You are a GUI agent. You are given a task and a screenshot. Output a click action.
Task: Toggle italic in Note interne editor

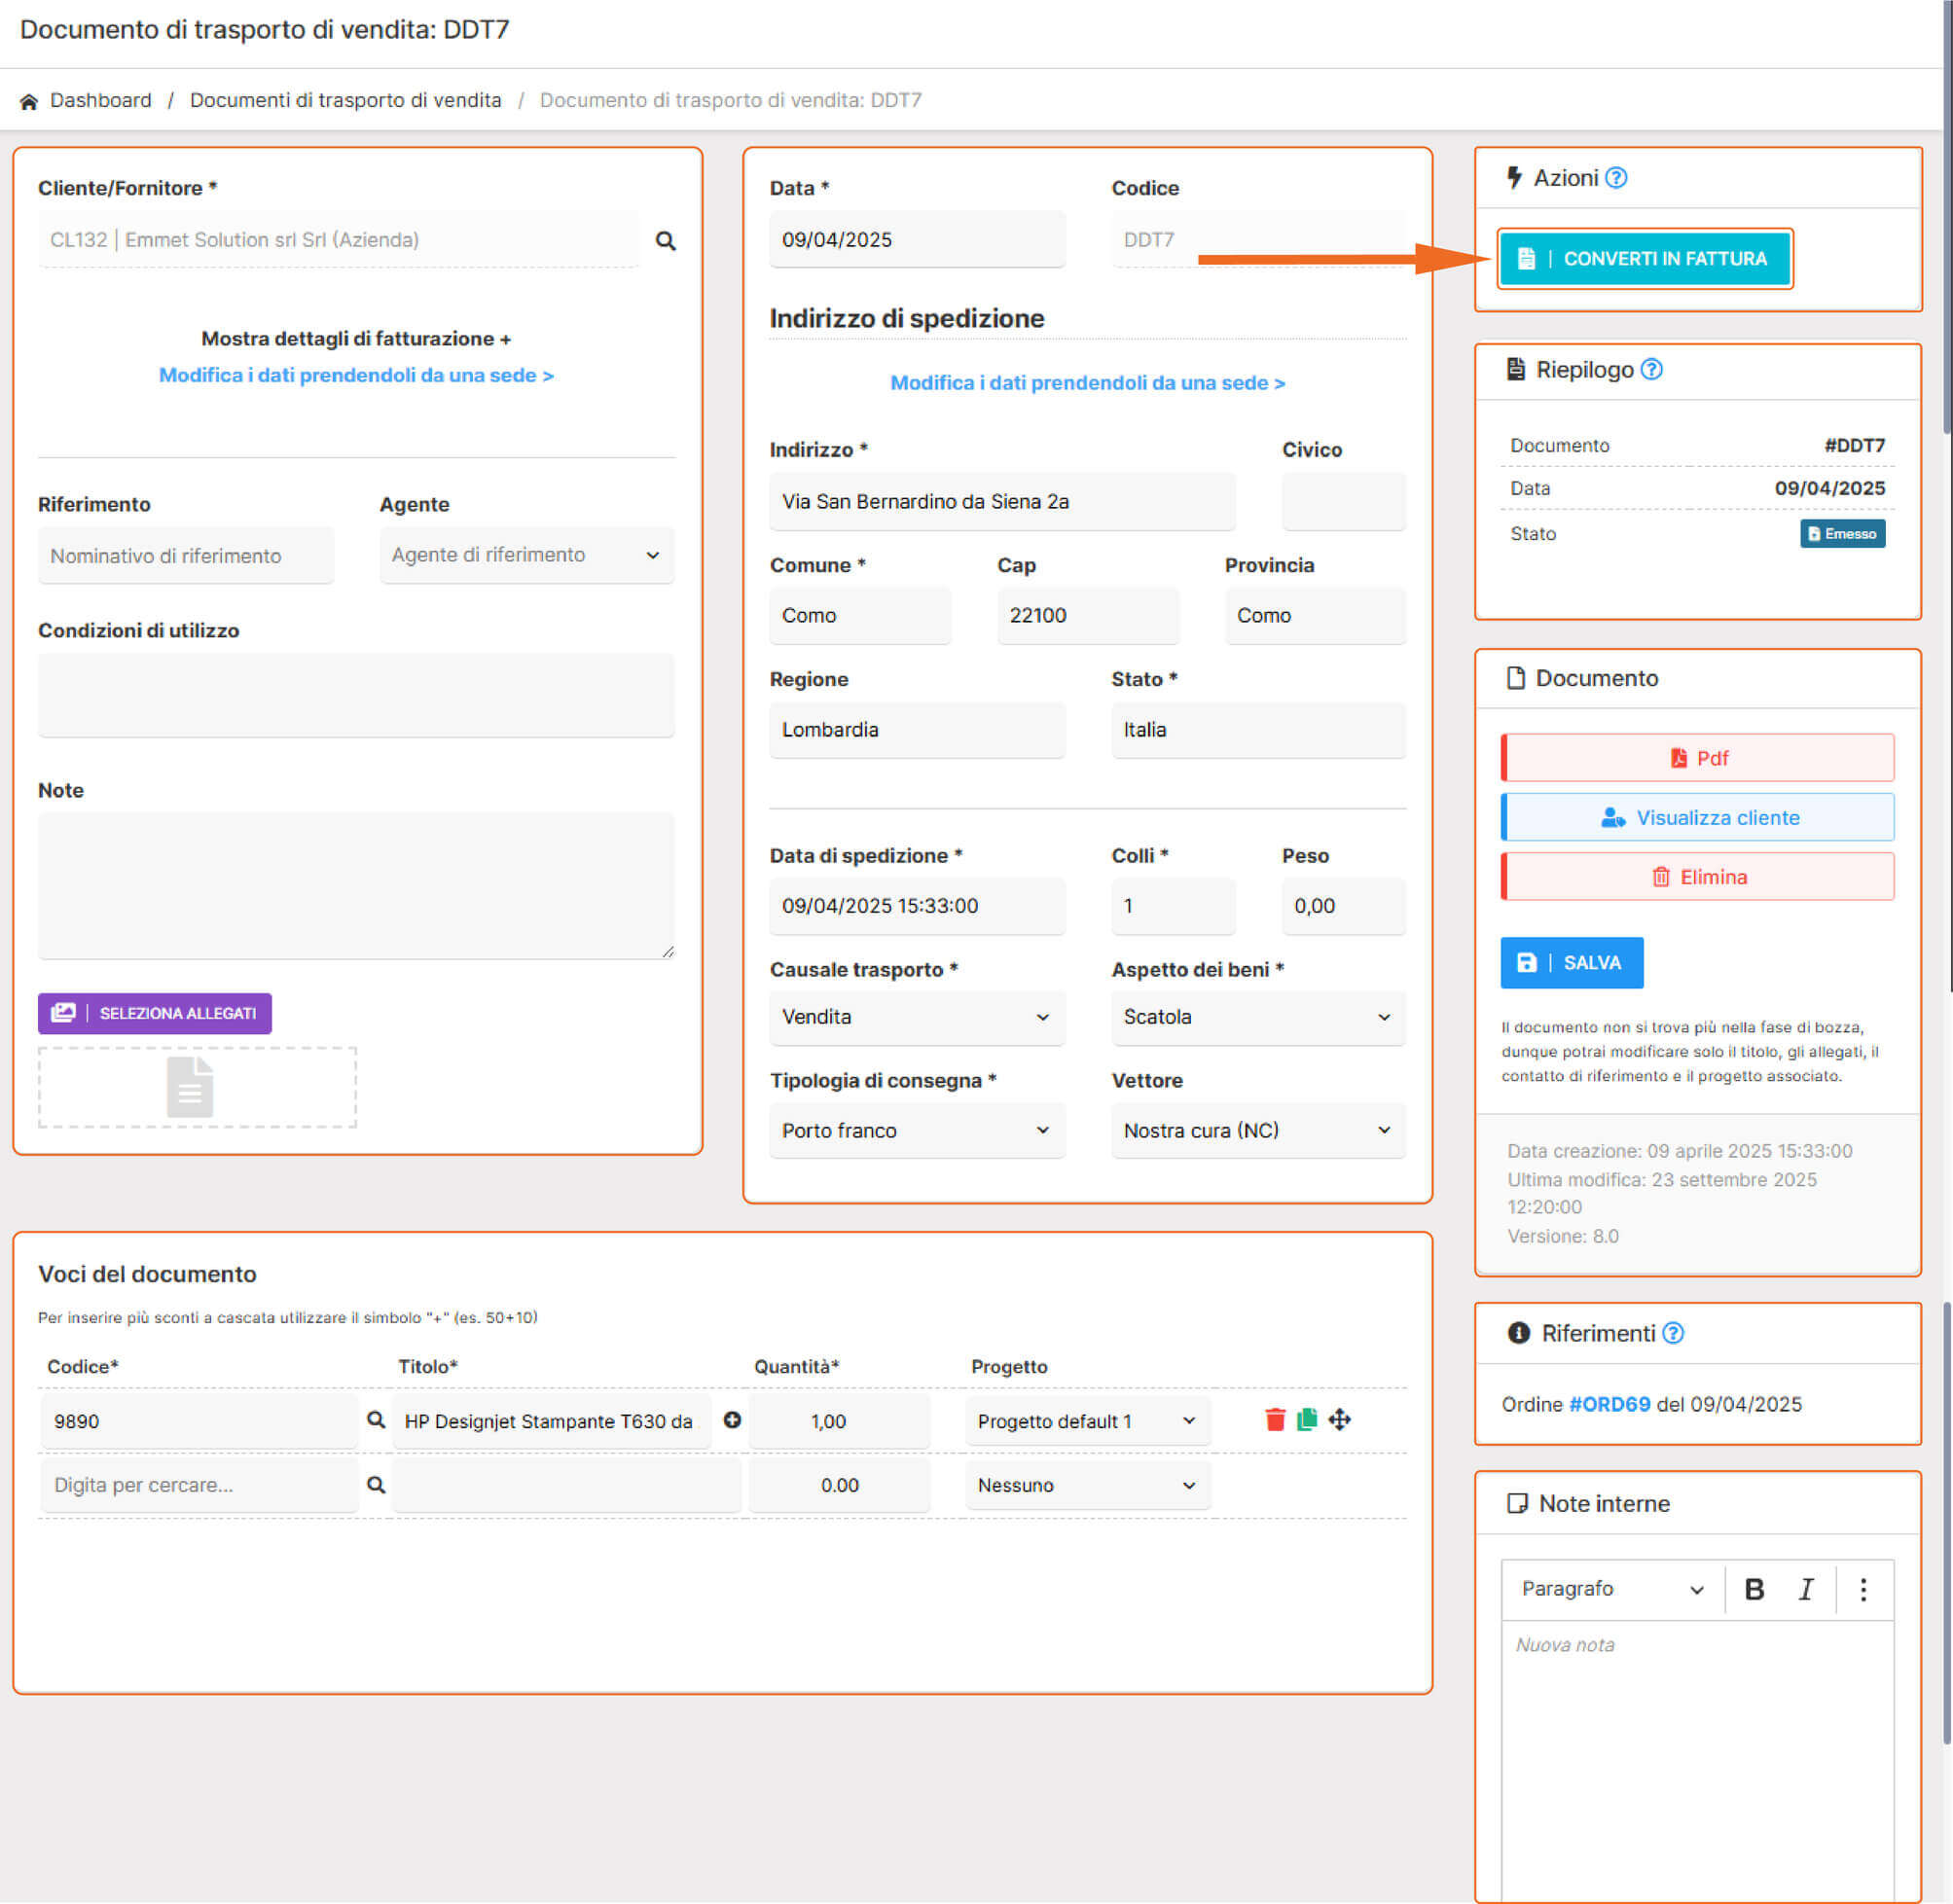[x=1806, y=1589]
